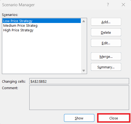Click the Changing cells field

79,81
